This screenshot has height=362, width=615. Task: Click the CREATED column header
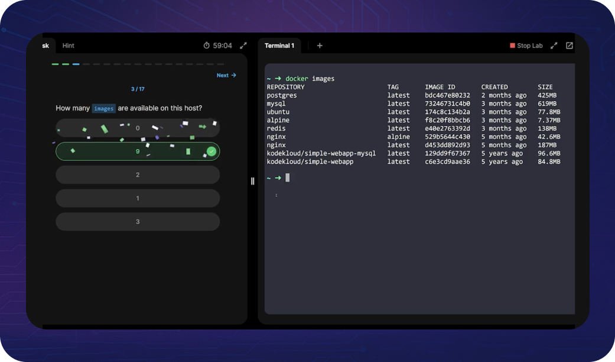click(x=494, y=87)
